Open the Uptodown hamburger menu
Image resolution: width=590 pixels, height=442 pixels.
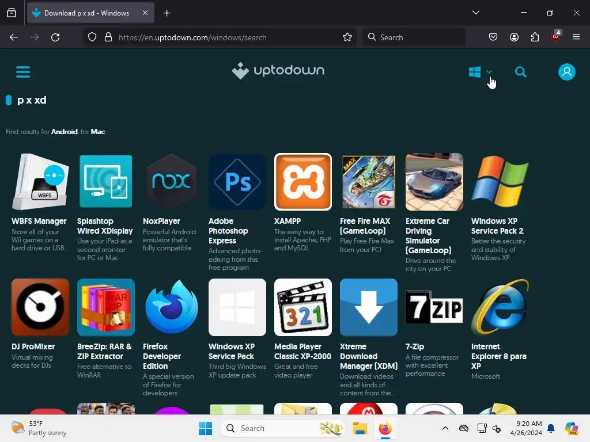pyautogui.click(x=23, y=71)
